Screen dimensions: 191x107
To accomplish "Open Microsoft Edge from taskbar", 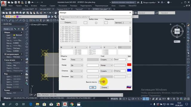I will (x=31, y=104).
